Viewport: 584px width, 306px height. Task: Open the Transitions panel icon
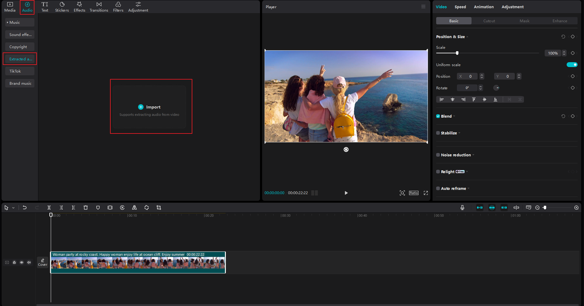pos(99,4)
